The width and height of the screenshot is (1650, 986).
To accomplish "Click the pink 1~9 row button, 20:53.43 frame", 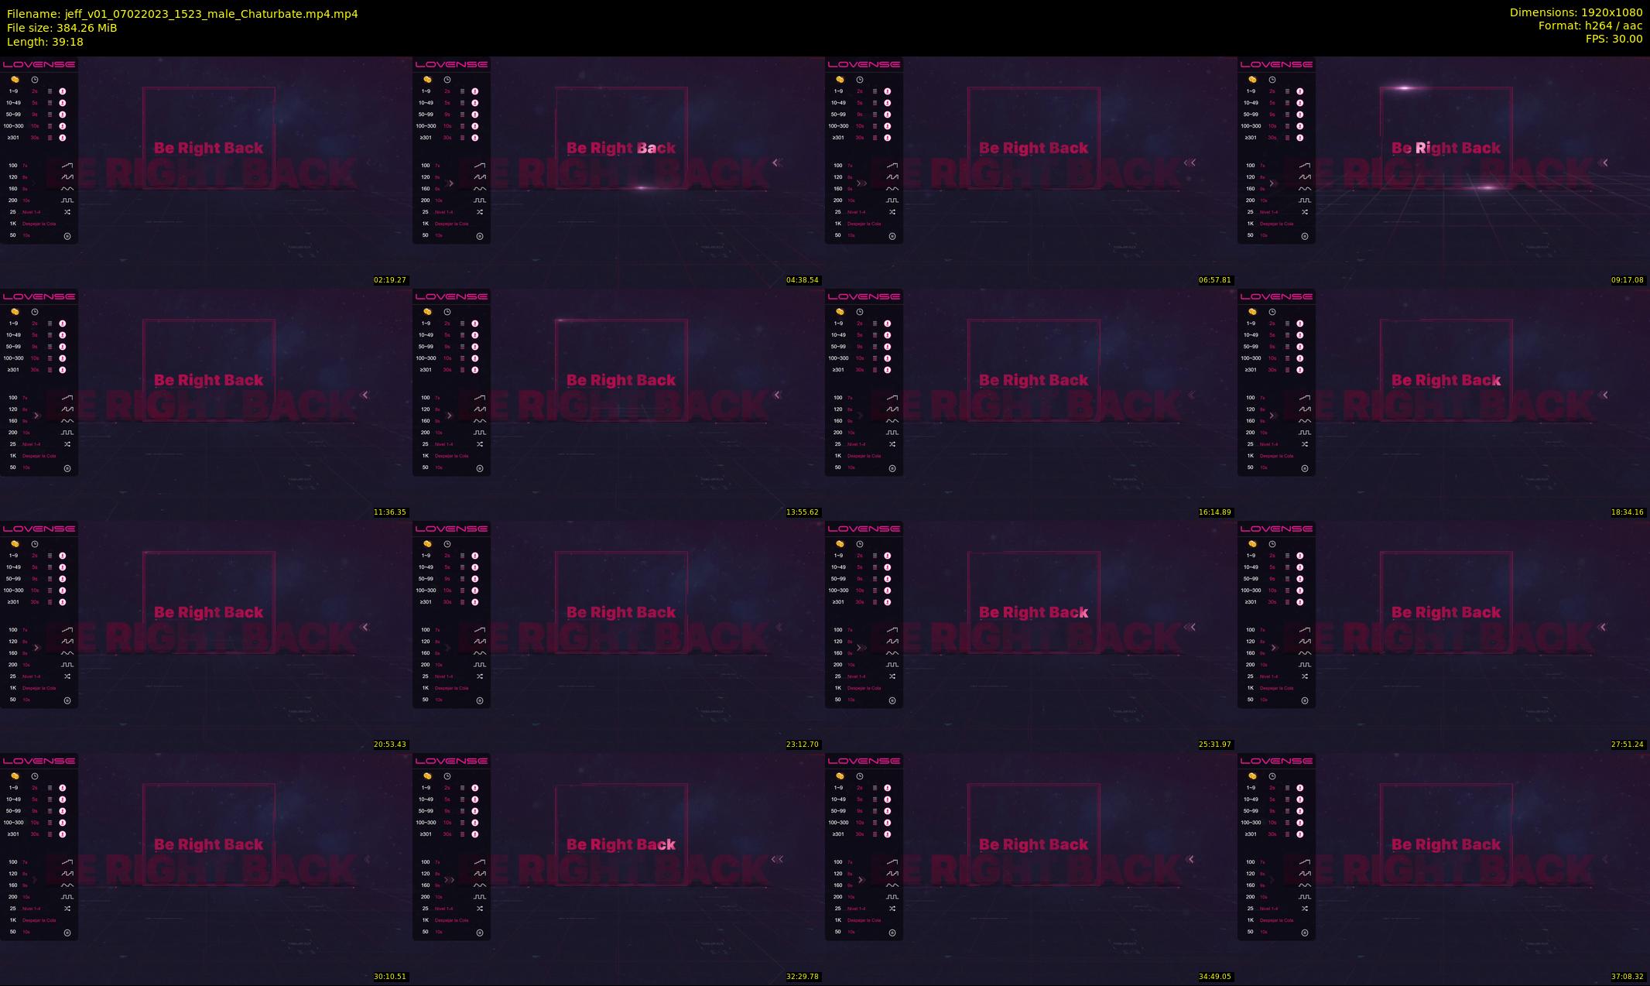I will 63,556.
